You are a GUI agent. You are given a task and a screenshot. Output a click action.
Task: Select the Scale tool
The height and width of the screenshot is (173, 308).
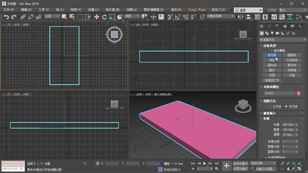click(112, 17)
